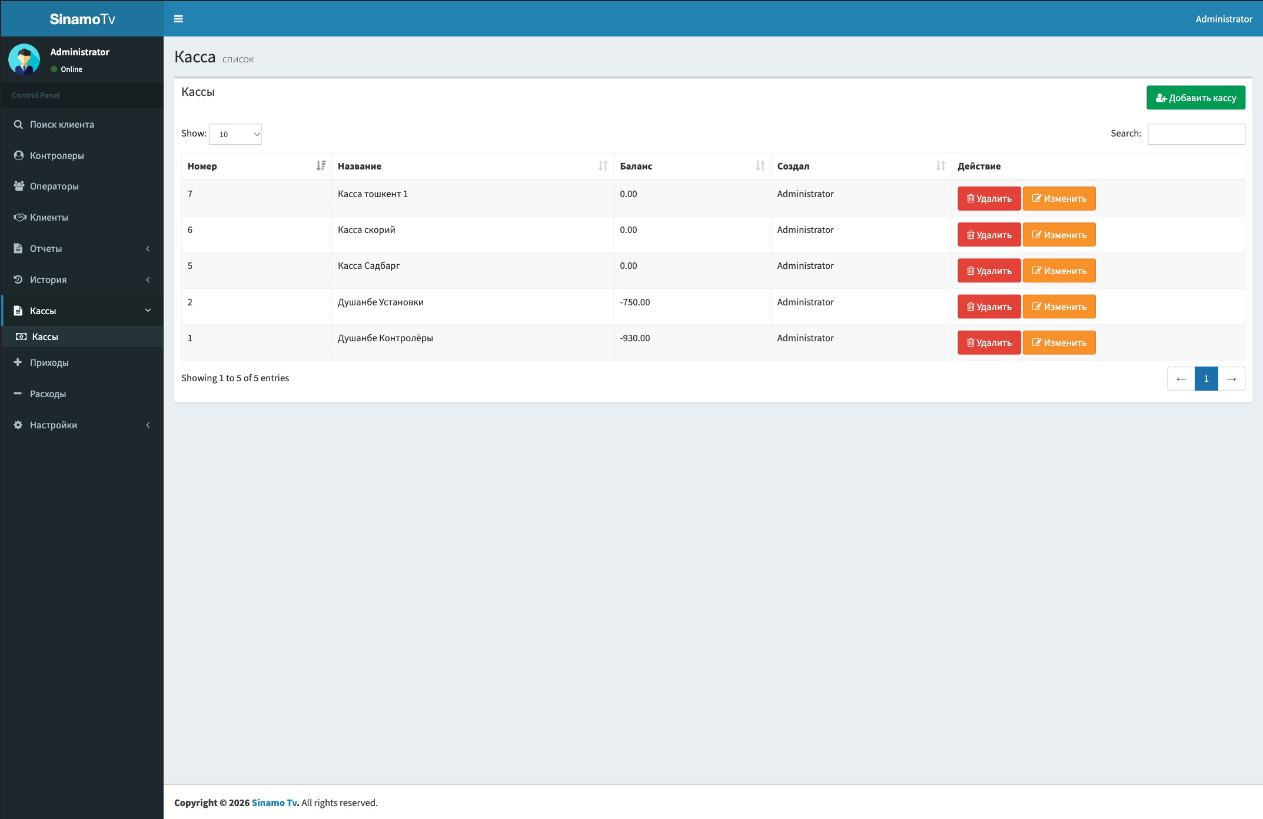The image size is (1263, 819).
Task: Sort the table by Название sort arrows
Action: [x=603, y=166]
